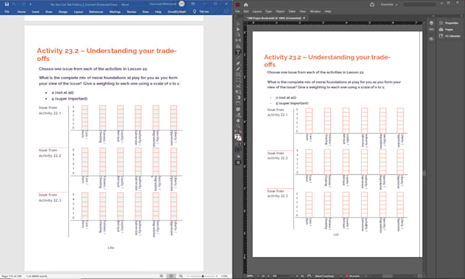Open the Essentials workspace dropdown

389,5
